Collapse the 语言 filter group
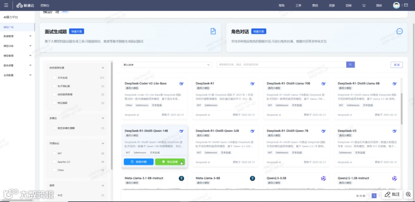This screenshot has height=202, width=415. click(x=103, y=186)
